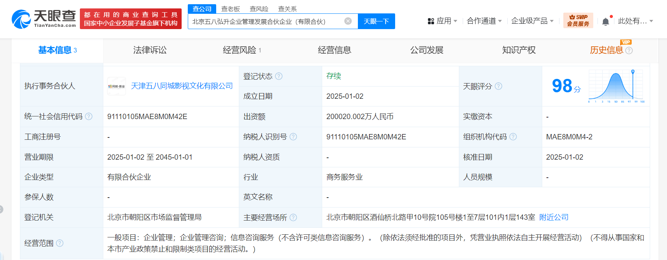The width and height of the screenshot is (667, 260).
Task: Click the 天津五八同城影视 company logo thumbnail
Action: 116,86
